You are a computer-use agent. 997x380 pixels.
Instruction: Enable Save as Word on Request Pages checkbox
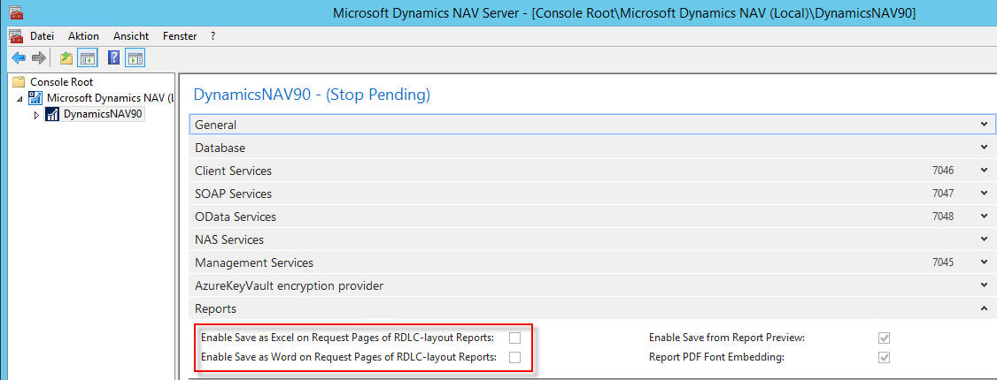click(x=514, y=357)
